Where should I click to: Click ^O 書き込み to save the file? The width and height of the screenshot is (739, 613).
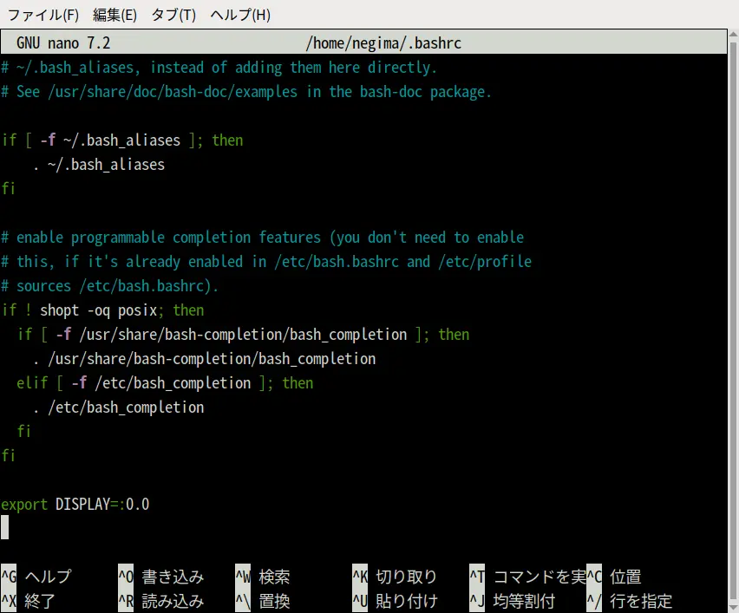click(x=160, y=577)
